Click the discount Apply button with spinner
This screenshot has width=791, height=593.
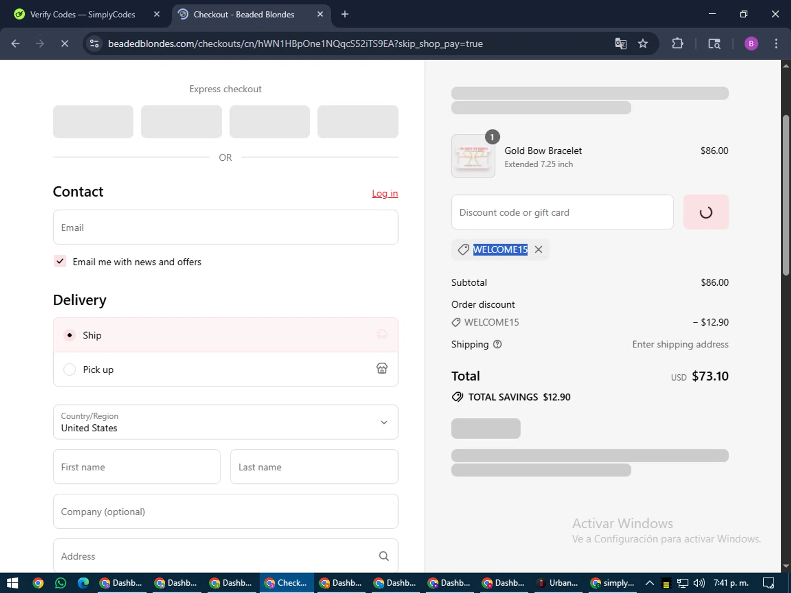pyautogui.click(x=706, y=212)
